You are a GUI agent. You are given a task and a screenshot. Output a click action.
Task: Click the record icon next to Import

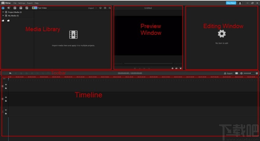click(x=100, y=8)
